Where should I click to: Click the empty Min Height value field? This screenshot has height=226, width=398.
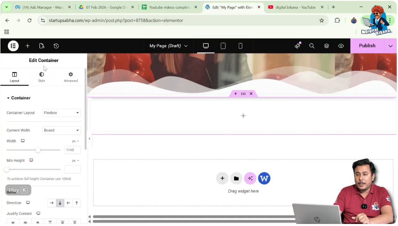pos(72,169)
